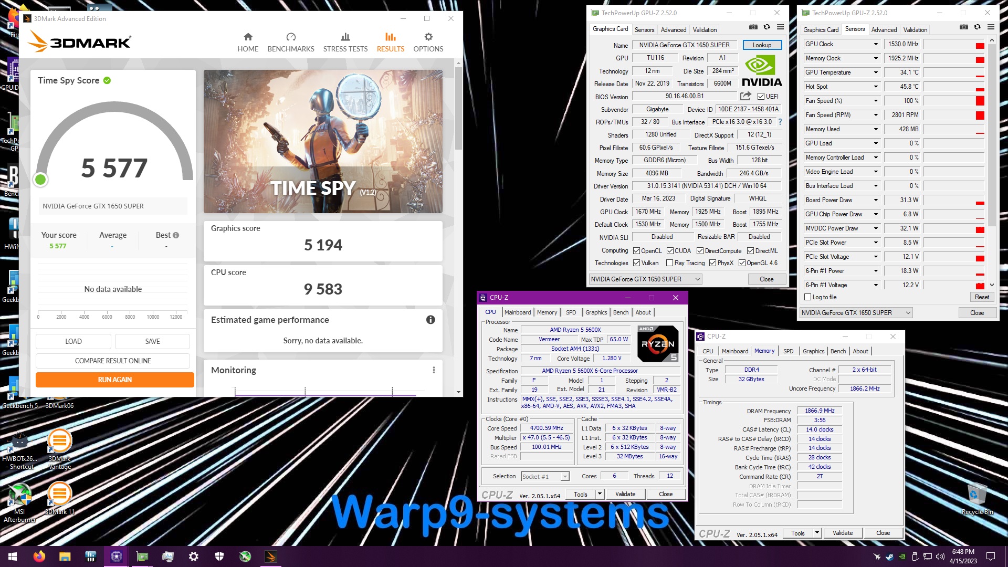Click 3DMark taskbar icon
This screenshot has height=567, width=1008.
click(x=271, y=556)
